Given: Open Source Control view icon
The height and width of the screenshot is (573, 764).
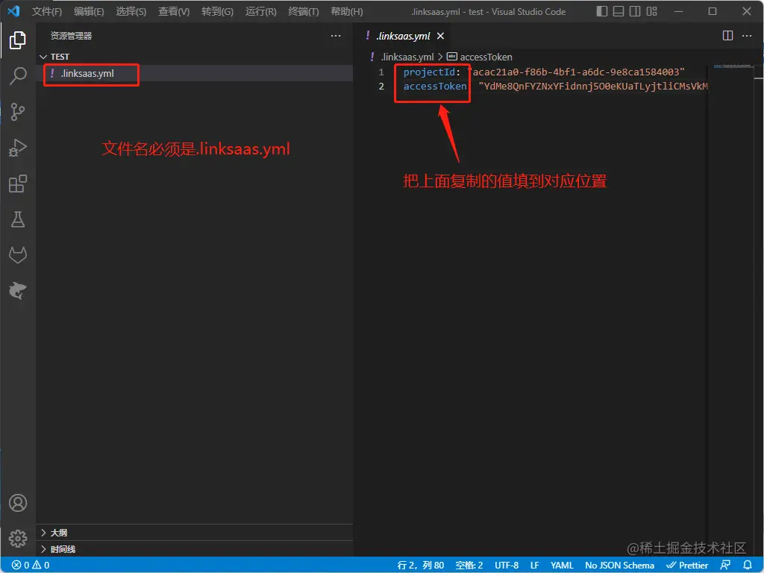Looking at the screenshot, I should coord(18,112).
